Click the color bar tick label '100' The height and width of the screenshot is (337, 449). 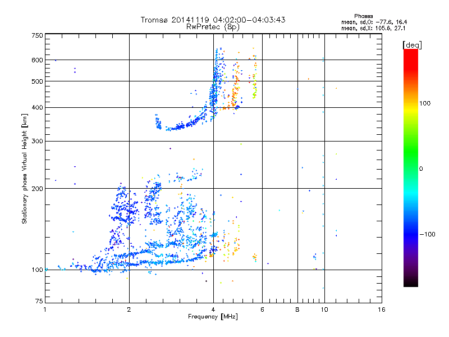pyautogui.click(x=425, y=103)
